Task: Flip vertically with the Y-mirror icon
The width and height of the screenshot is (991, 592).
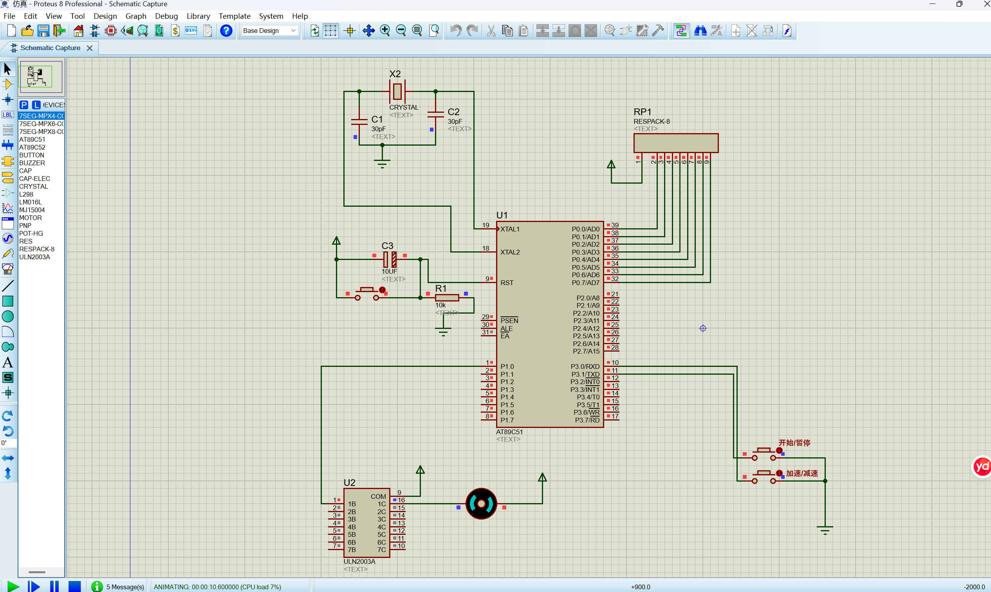Action: [7, 473]
